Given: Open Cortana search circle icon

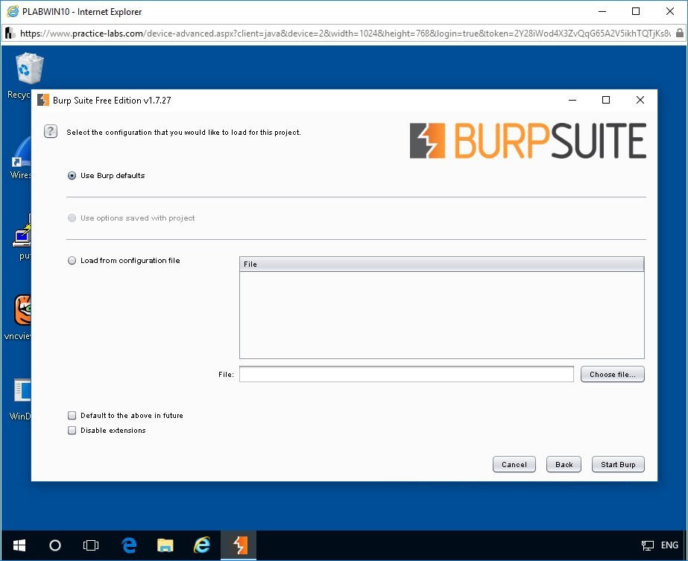Looking at the screenshot, I should click(55, 545).
